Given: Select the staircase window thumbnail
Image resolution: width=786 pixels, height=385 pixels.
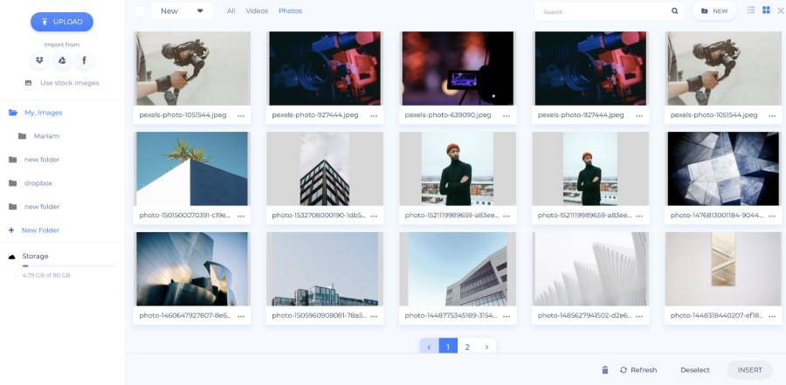Looking at the screenshot, I should click(x=723, y=269).
